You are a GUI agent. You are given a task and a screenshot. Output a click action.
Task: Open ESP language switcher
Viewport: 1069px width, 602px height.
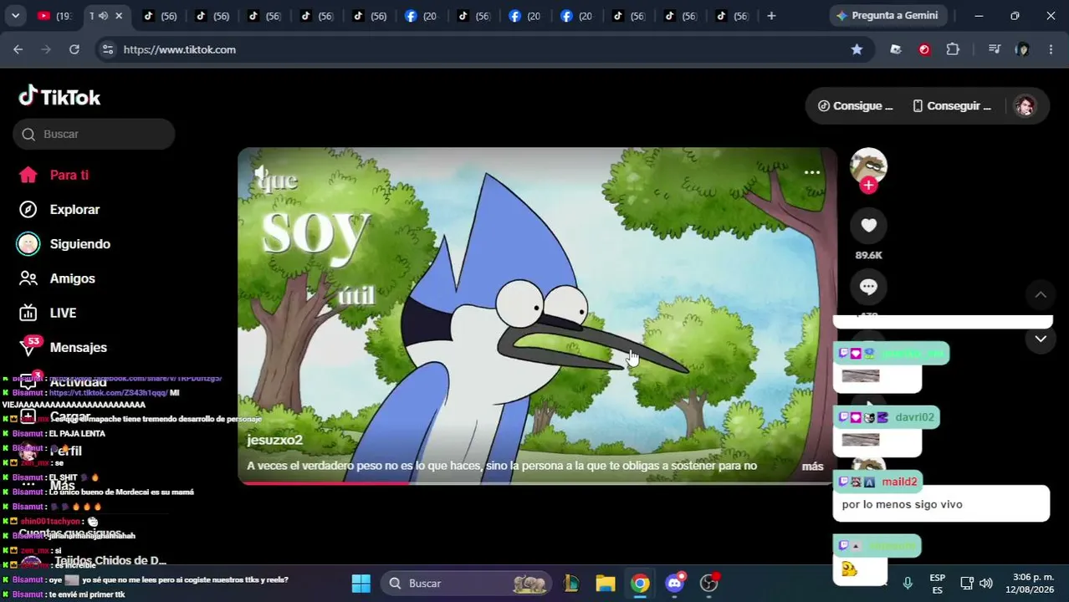pyautogui.click(x=938, y=584)
